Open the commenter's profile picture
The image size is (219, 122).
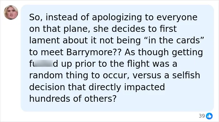pyautogui.click(x=11, y=12)
